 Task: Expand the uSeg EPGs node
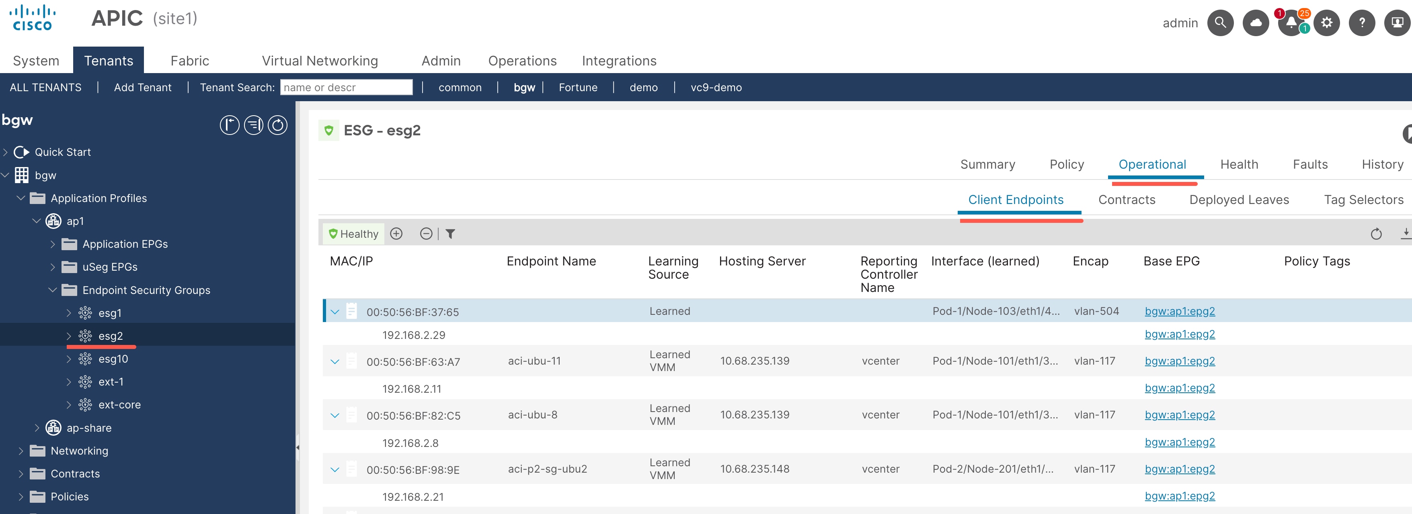[x=53, y=267]
